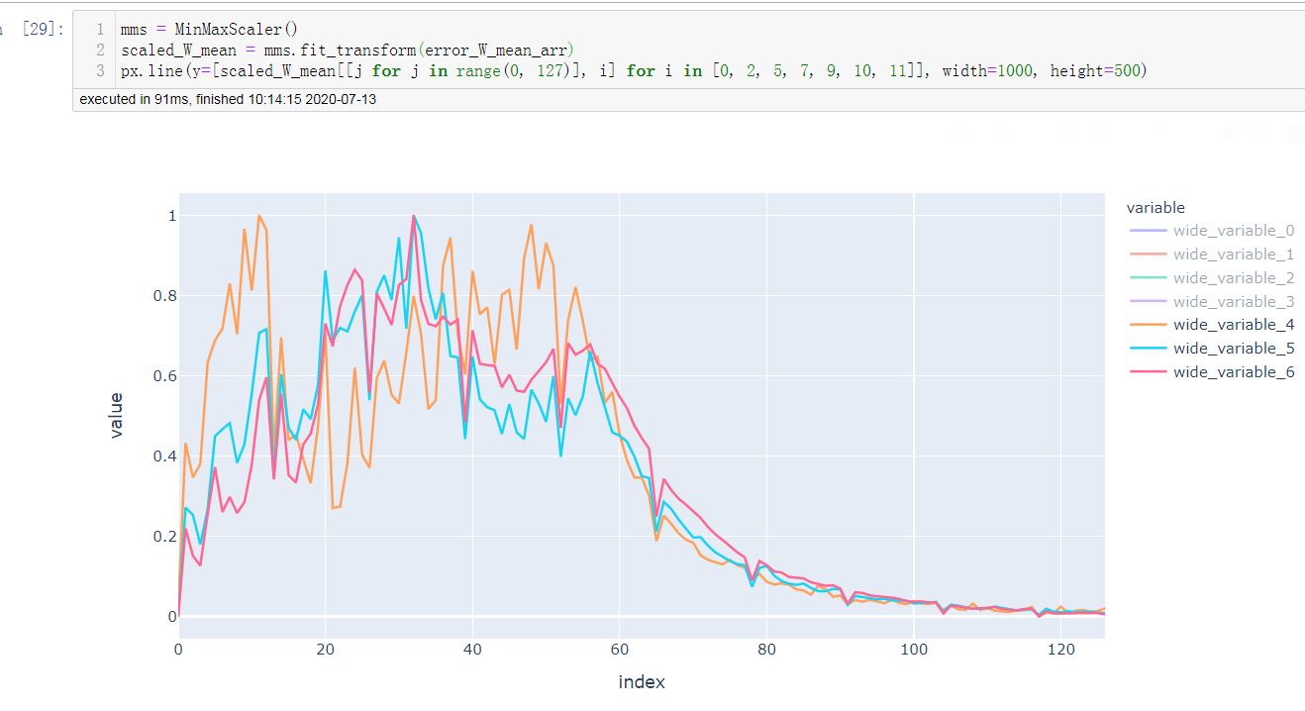The width and height of the screenshot is (1305, 711).
Task: Show the wide_variable_3 trace in the legend
Action: (1233, 300)
